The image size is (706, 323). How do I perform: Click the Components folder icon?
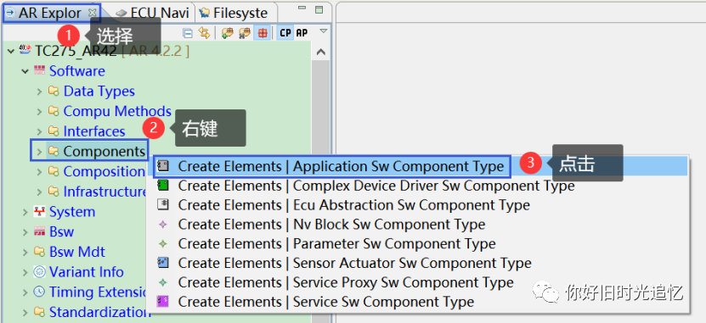tap(54, 152)
